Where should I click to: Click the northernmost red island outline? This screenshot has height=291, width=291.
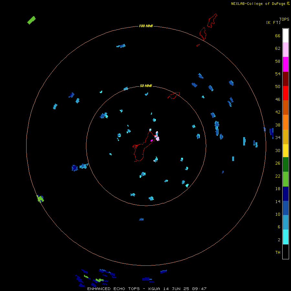click(x=212, y=21)
